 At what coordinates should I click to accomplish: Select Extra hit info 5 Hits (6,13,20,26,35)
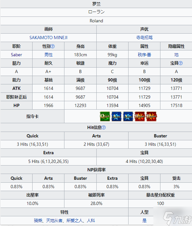(48, 161)
